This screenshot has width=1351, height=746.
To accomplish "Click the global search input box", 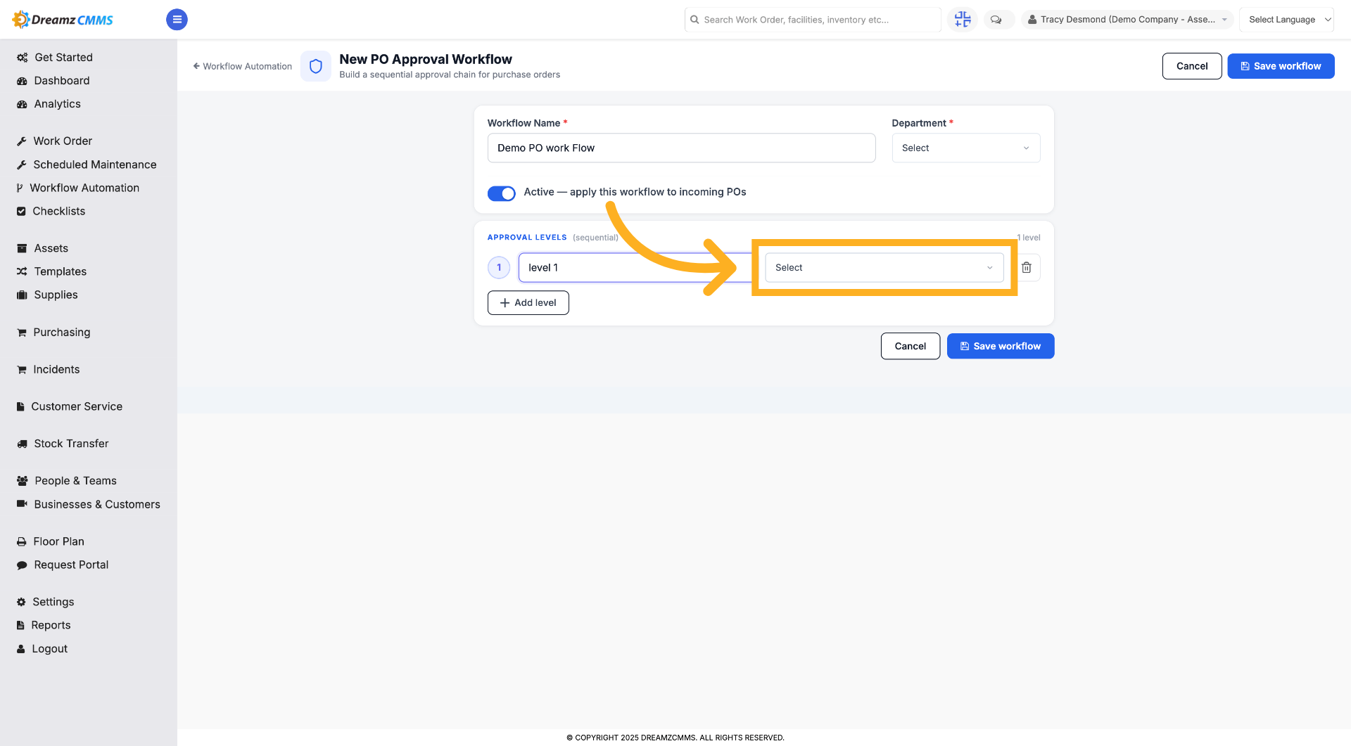I will click(x=812, y=20).
